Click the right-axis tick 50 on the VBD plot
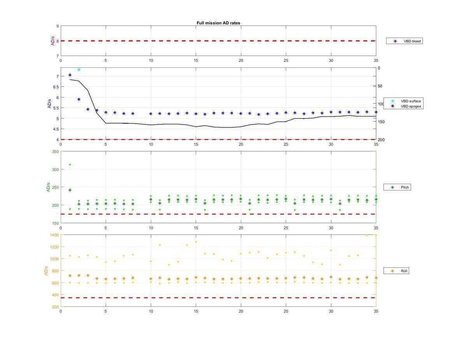This screenshot has width=467, height=345. coord(380,86)
